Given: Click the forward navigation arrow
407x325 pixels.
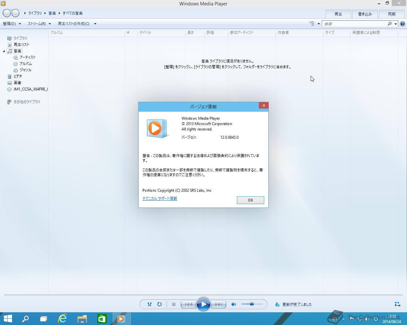Looking at the screenshot, I should pyautogui.click(x=15, y=13).
